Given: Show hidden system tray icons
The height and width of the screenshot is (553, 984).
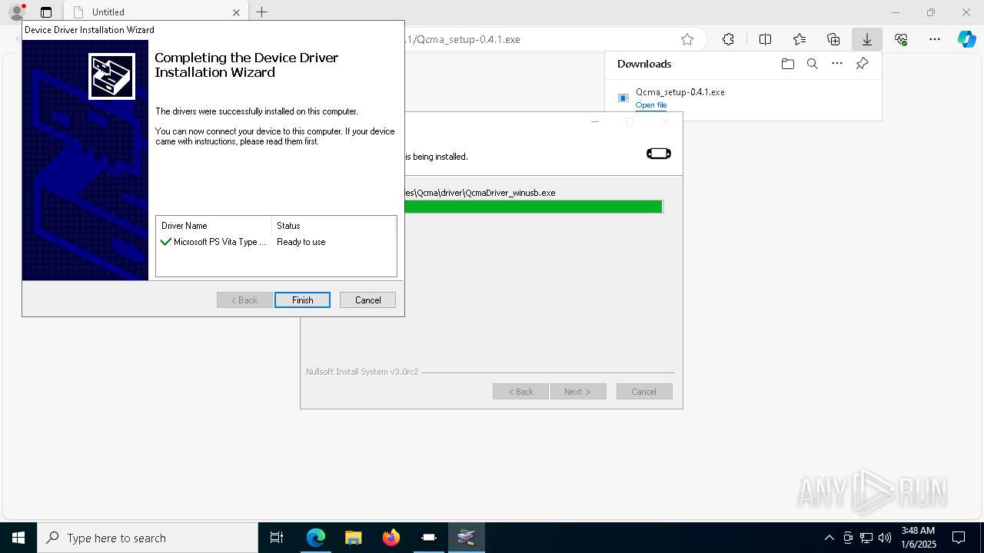Looking at the screenshot, I should coord(829,538).
